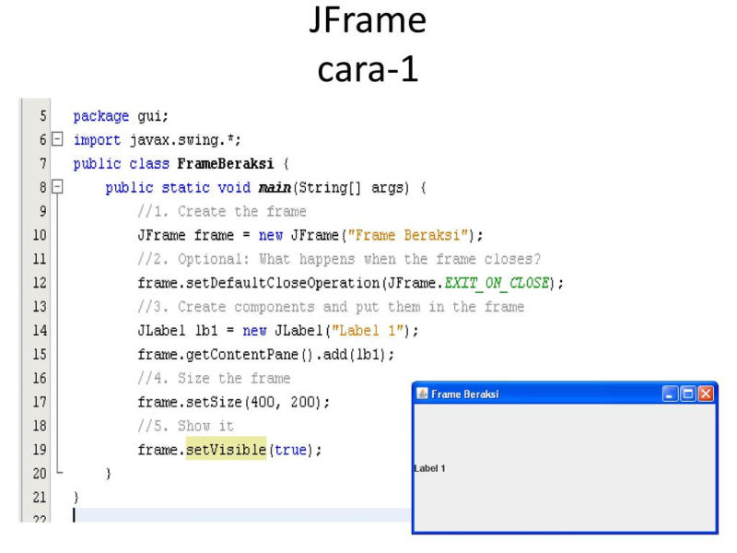Click the Frame Beraksi window title bar
Image resolution: width=737 pixels, height=553 pixels.
coord(564,394)
